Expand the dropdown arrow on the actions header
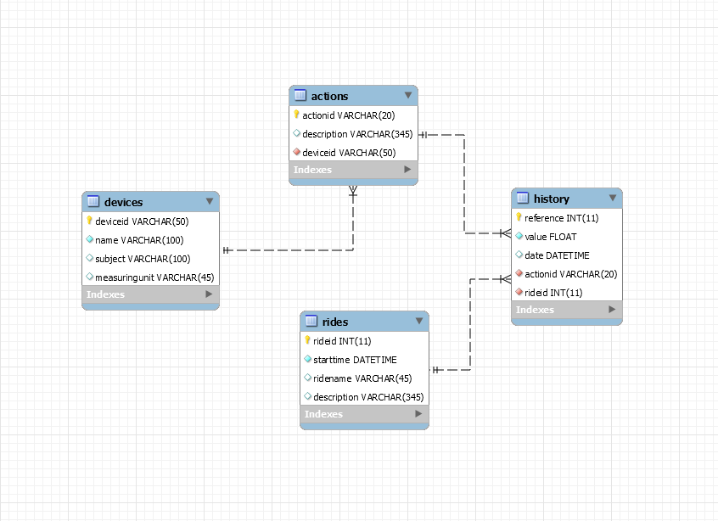The width and height of the screenshot is (718, 521). point(409,95)
